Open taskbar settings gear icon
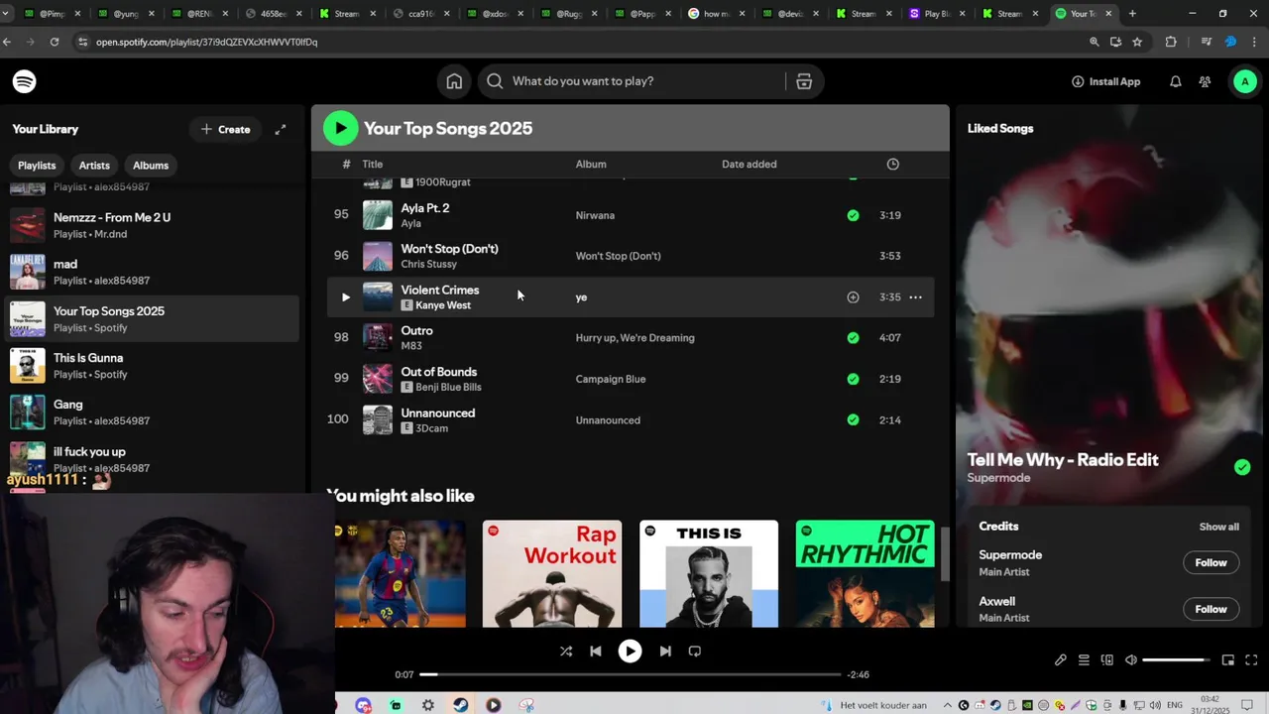This screenshot has height=714, width=1269. 428,705
